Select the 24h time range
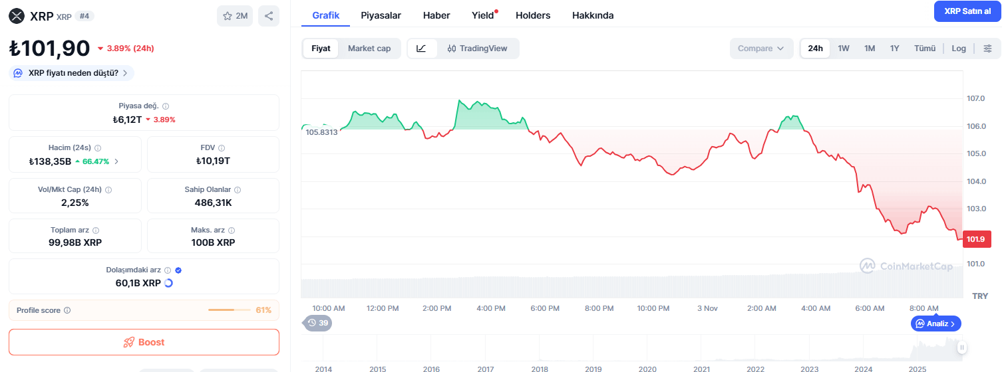This screenshot has height=372, width=1002. coord(815,48)
